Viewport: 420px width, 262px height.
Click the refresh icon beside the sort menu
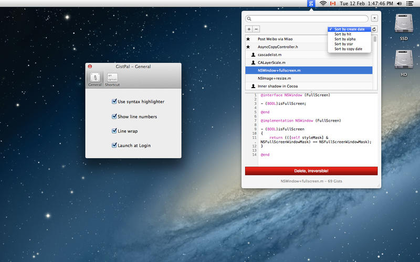tap(374, 29)
